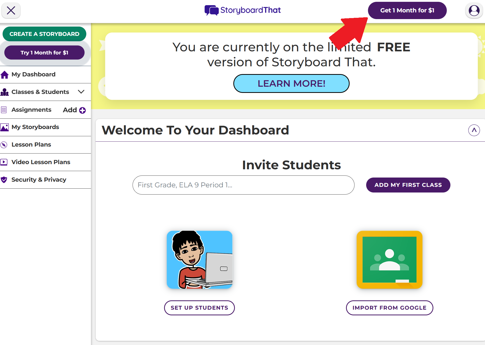Click the student with laptop image
Screen dimensions: 485x345
coord(199,260)
